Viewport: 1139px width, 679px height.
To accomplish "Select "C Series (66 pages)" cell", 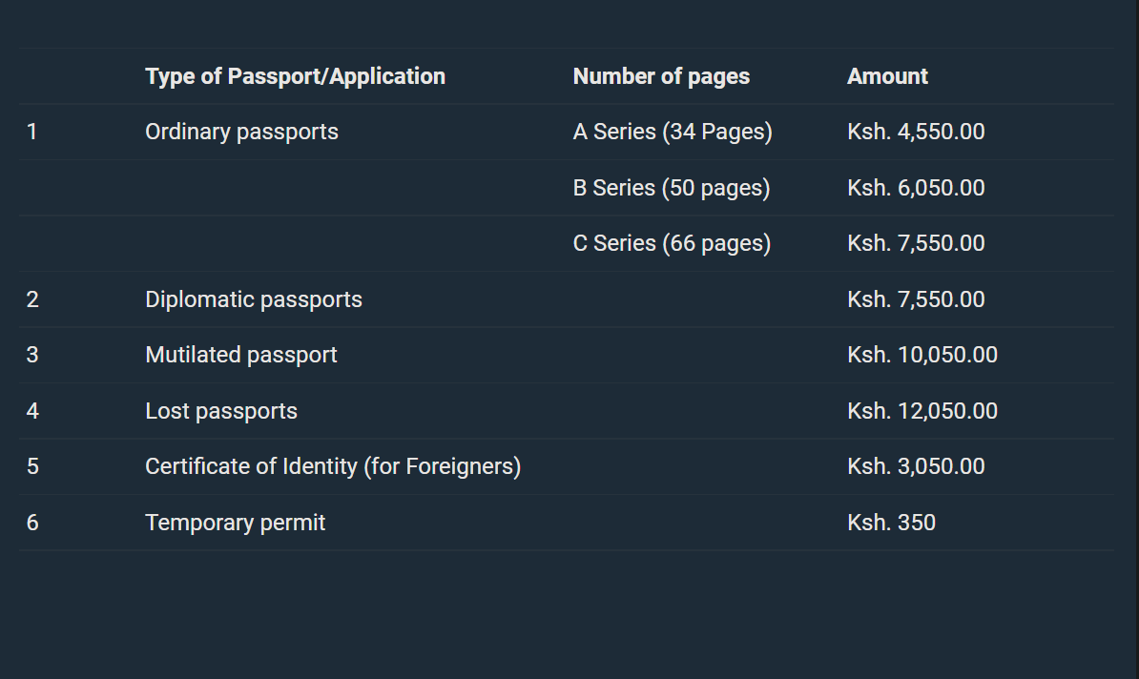I will point(672,243).
